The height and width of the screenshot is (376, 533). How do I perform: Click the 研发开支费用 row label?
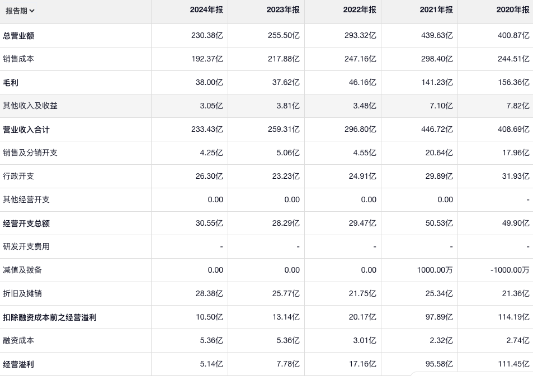click(x=26, y=246)
